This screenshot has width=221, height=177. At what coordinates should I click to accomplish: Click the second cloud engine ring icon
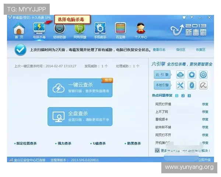(x=192, y=74)
